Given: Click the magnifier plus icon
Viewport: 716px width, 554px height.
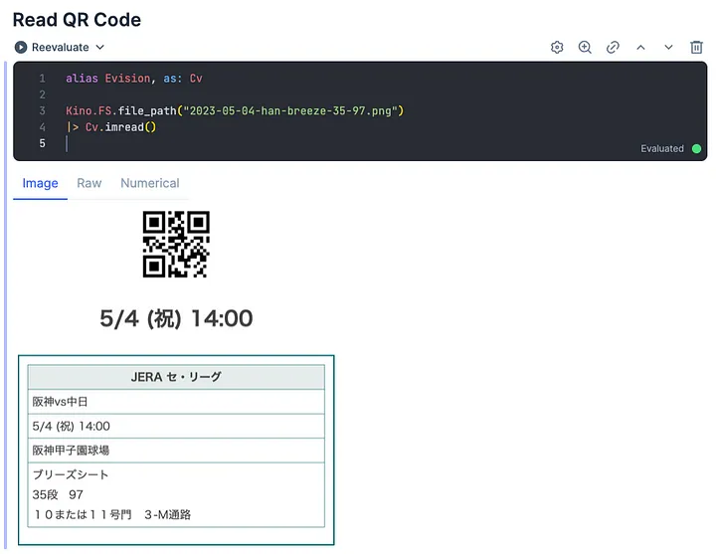Looking at the screenshot, I should (585, 47).
